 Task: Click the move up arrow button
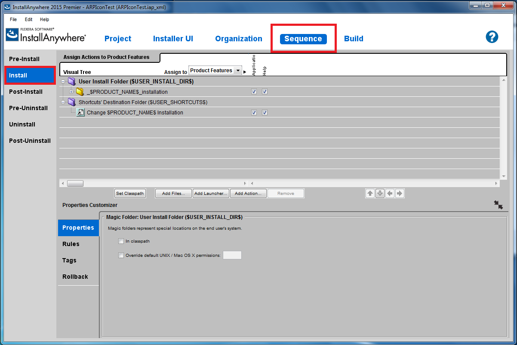370,194
